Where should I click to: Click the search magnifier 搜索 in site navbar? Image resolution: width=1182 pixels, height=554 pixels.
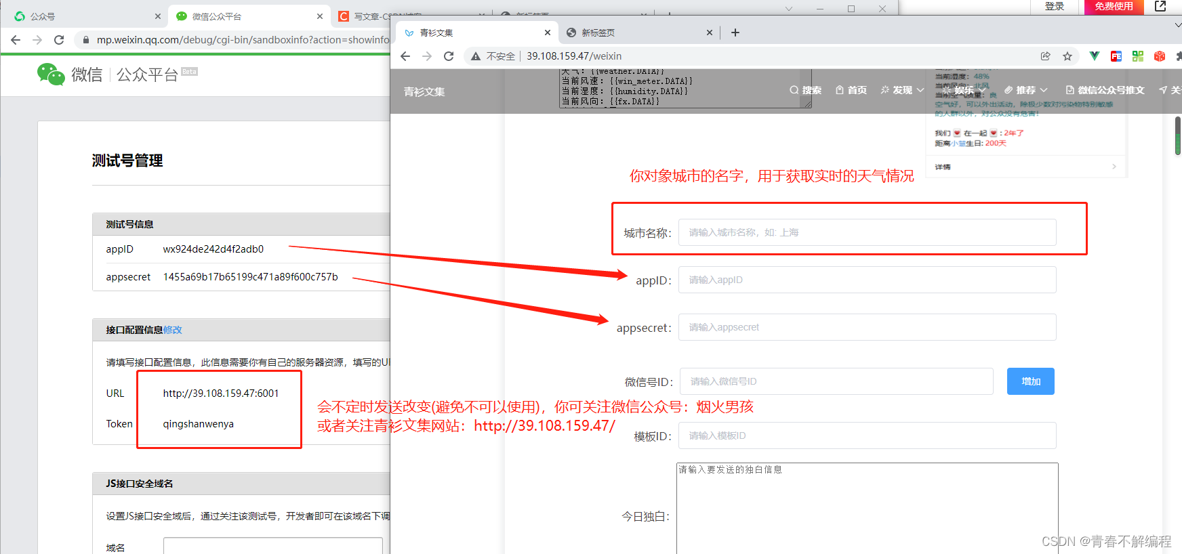pos(805,90)
